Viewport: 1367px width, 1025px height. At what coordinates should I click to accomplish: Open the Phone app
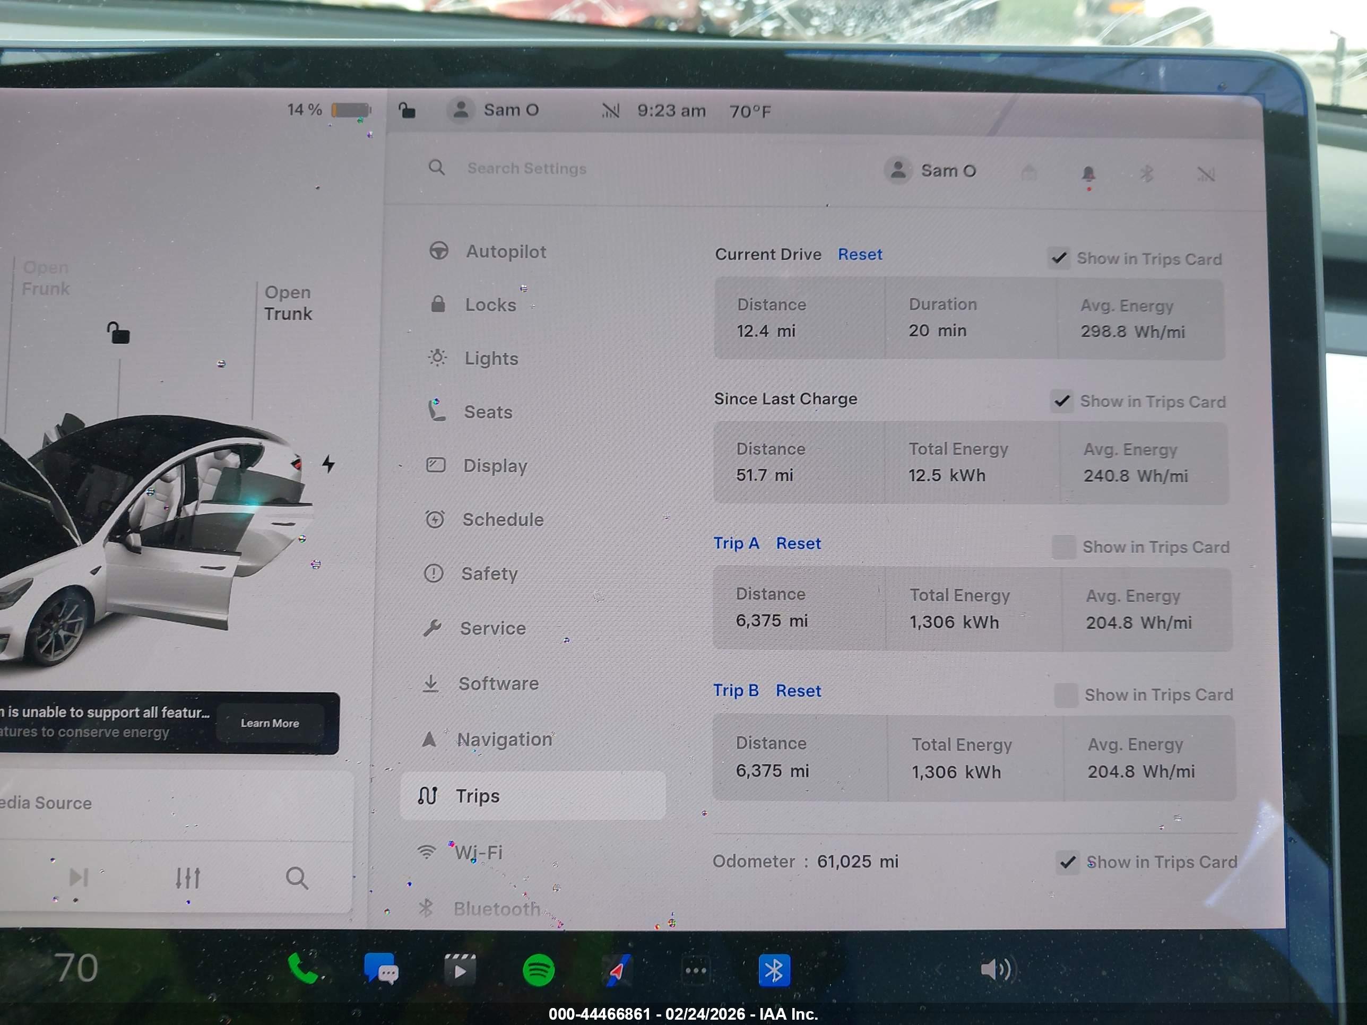[x=302, y=968]
